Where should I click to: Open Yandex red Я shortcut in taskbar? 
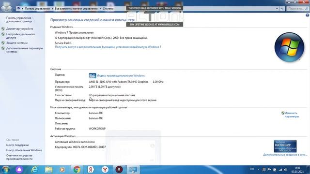[91, 170]
